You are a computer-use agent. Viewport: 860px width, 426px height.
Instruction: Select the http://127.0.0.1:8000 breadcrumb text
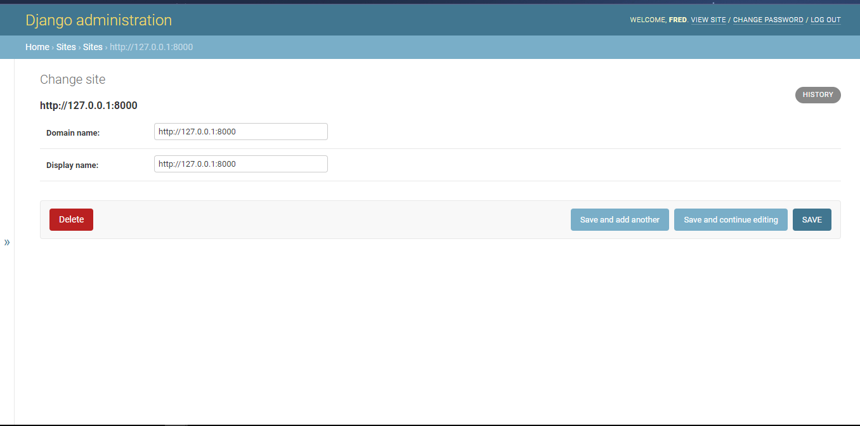152,47
